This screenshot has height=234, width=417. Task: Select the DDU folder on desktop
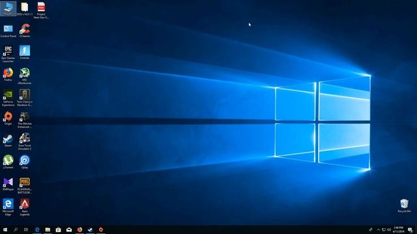(x=25, y=8)
